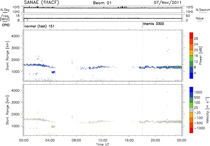This screenshot has width=210, height=146.
Task: Click the Velocity [m s⁻¹] colorbar title
Action: point(207,110)
